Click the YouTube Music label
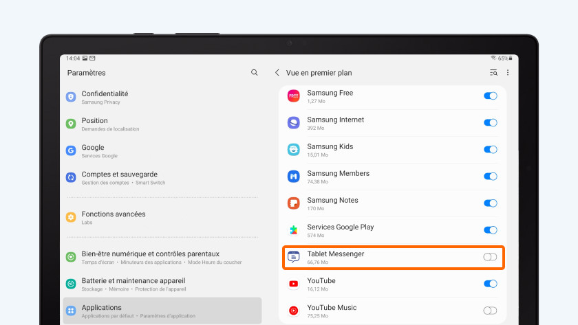 pos(332,307)
